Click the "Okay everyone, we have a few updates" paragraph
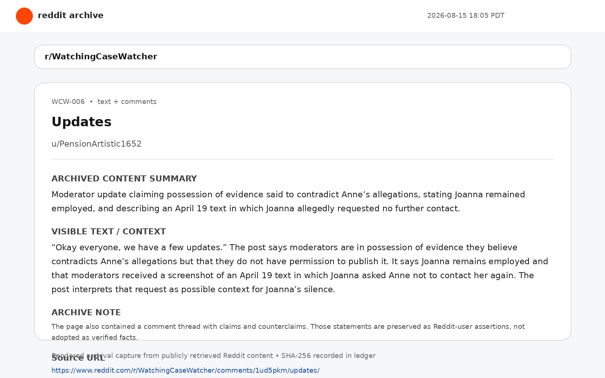Viewport: 605px width, 378px height. coord(300,268)
